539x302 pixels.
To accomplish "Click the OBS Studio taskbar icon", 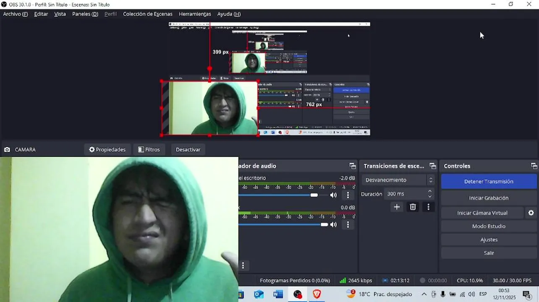I will click(x=298, y=294).
